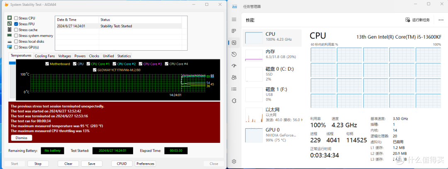Select the Performance page icon in Task Manager sidebar
Image resolution: width=448 pixels, height=169 pixels.
coord(234,43)
